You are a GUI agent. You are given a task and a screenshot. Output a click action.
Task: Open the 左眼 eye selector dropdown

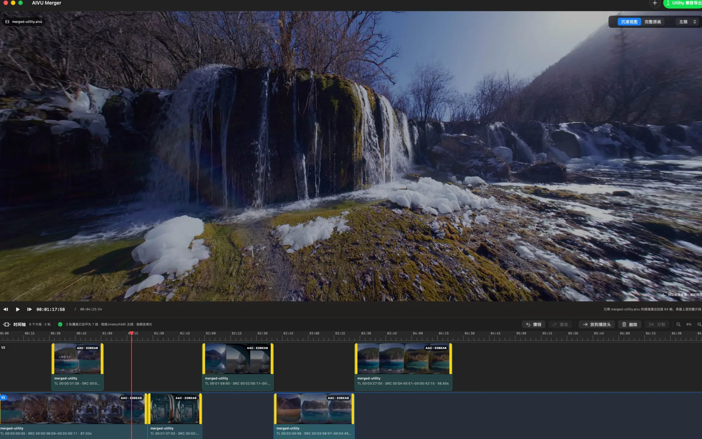click(687, 22)
